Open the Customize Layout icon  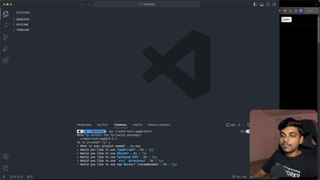click(x=274, y=4)
